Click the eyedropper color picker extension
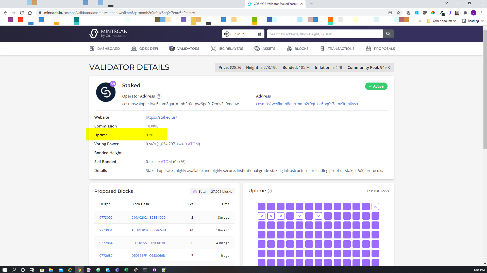The width and height of the screenshot is (487, 273). (442, 13)
